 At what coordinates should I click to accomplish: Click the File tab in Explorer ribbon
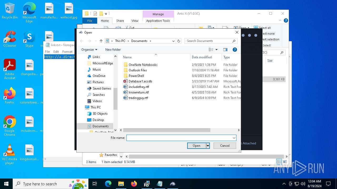point(90,21)
